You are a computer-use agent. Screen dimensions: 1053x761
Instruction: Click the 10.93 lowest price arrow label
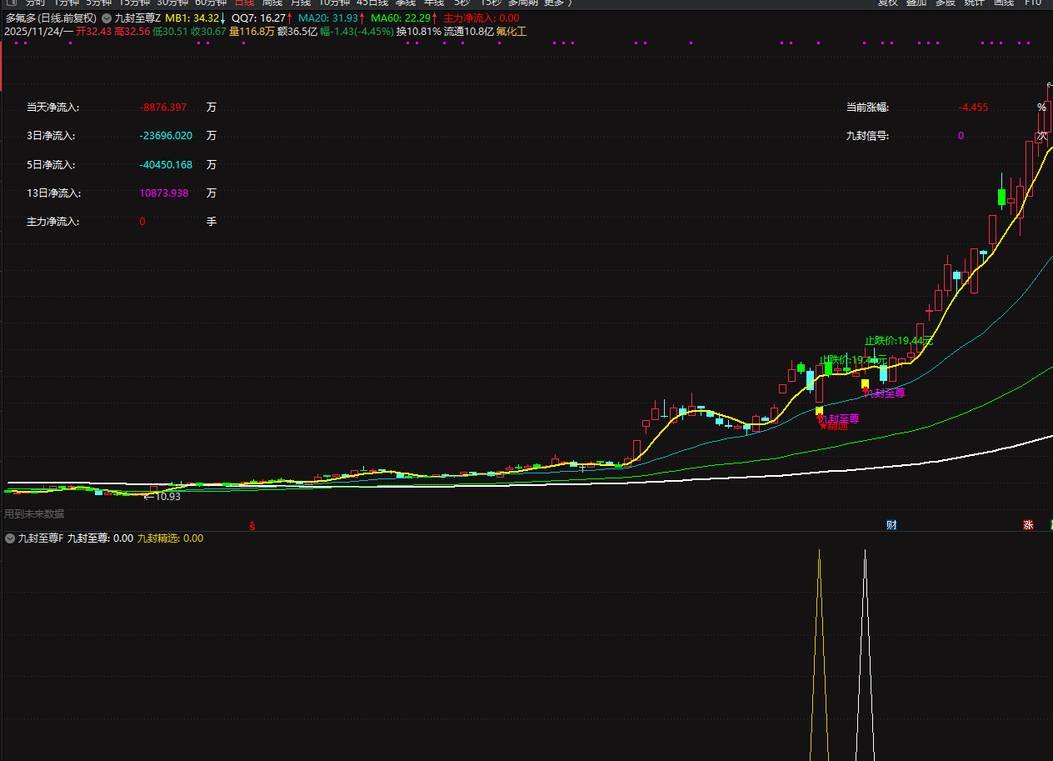(162, 497)
